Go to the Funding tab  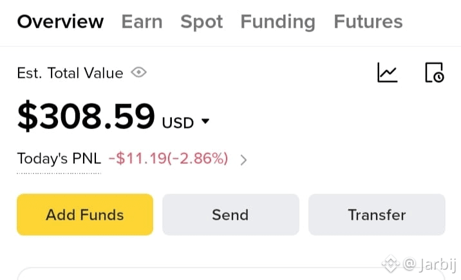278,22
